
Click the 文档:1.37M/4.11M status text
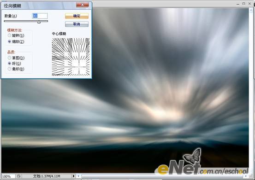[47, 176]
